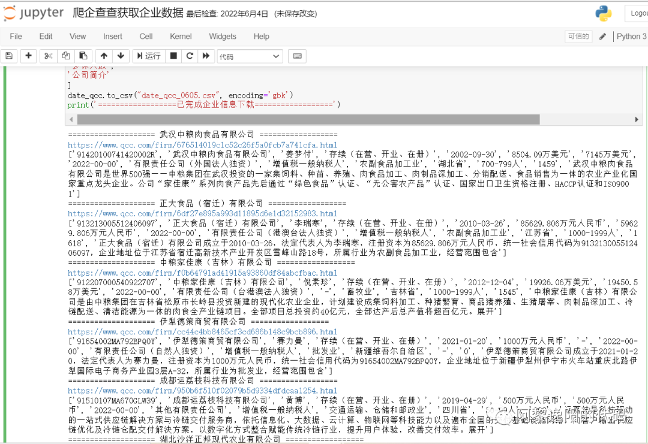648x444 pixels.
Task: Open qcc.com link for 中粮家佳康（吉林）有限公司
Action: [x=203, y=273]
